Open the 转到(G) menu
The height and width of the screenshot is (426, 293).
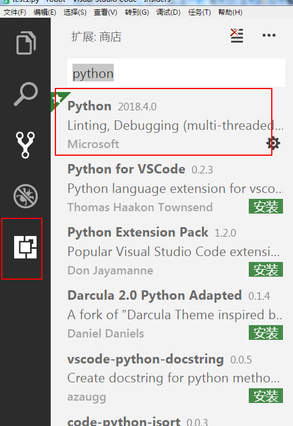click(137, 12)
